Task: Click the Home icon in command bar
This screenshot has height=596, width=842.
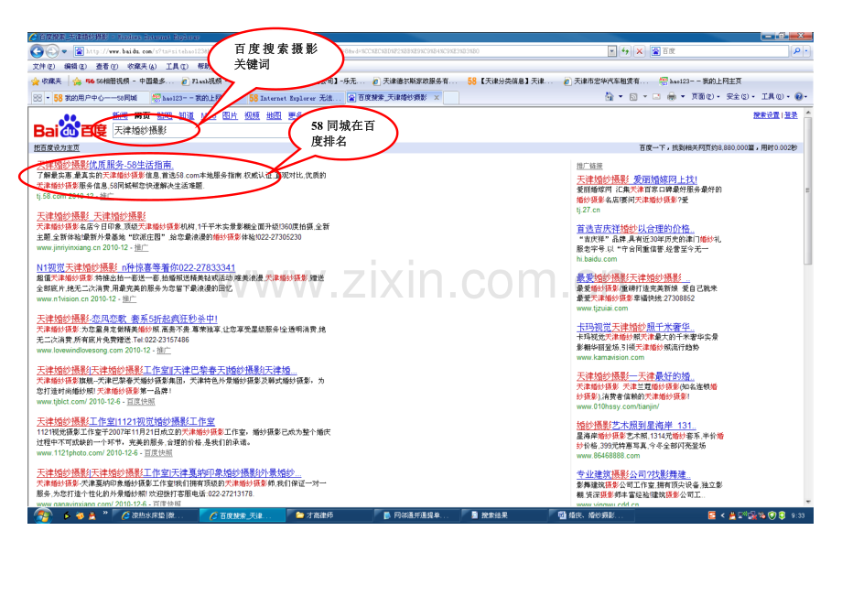Action: click(x=609, y=97)
